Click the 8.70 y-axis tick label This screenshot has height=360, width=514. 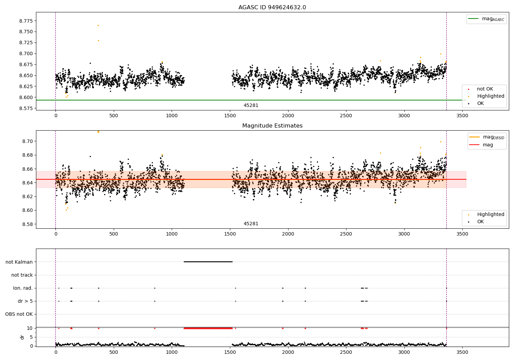point(27,142)
